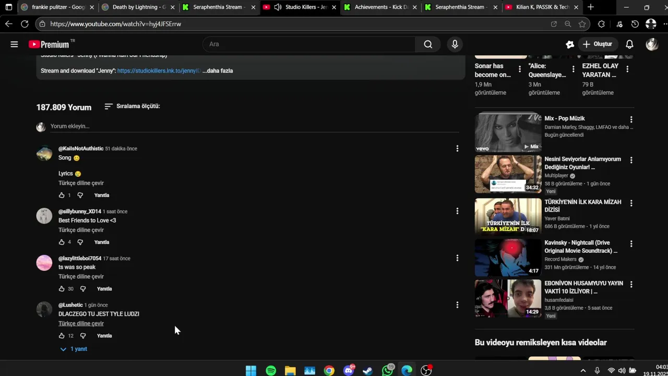This screenshot has height=376, width=668.
Task: Open the Photos app from taskbar
Action: [309, 371]
